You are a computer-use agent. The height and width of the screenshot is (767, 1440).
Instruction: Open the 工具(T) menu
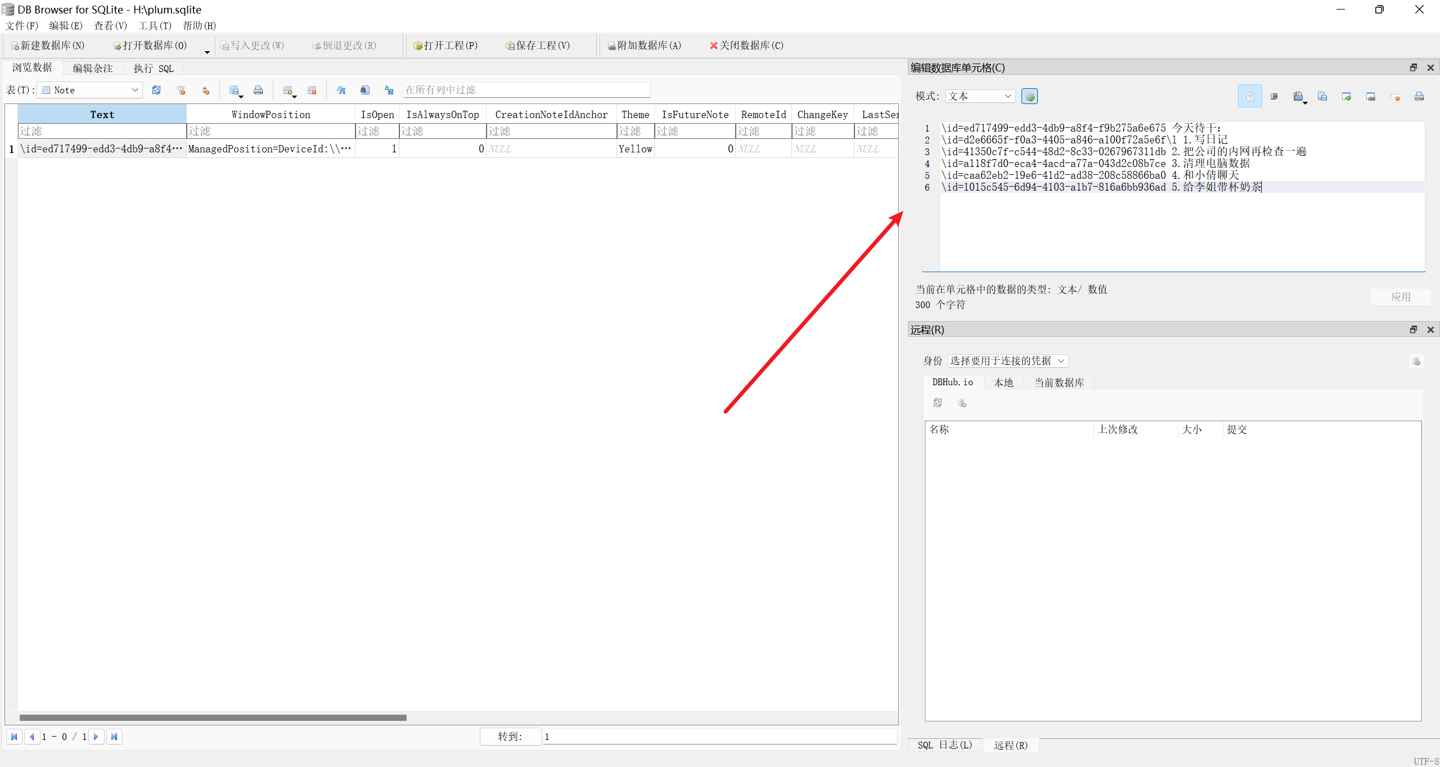(x=155, y=25)
